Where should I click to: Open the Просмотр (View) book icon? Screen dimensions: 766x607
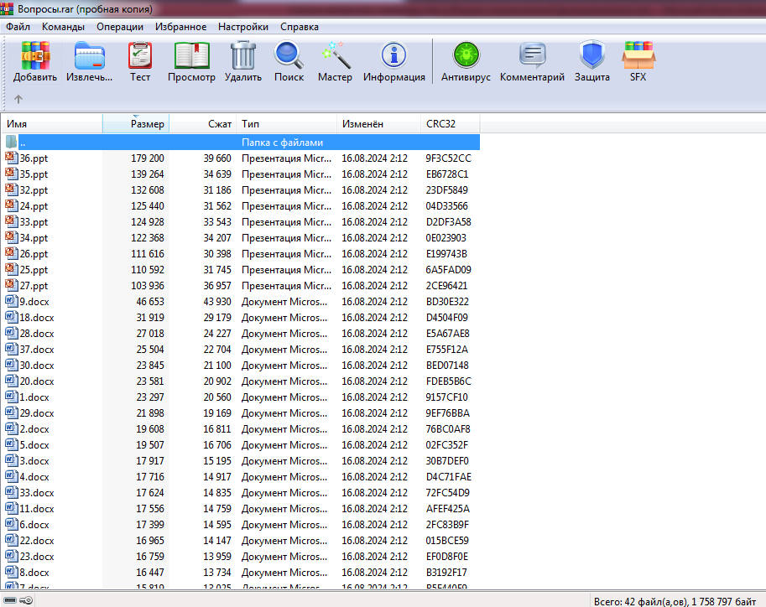(x=191, y=56)
